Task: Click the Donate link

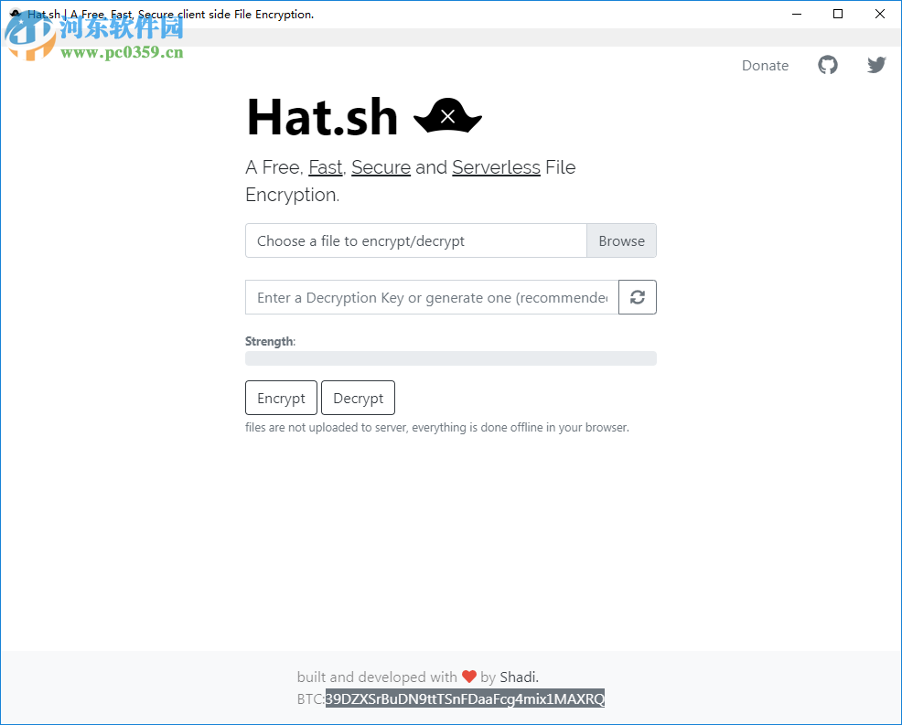Action: [765, 65]
